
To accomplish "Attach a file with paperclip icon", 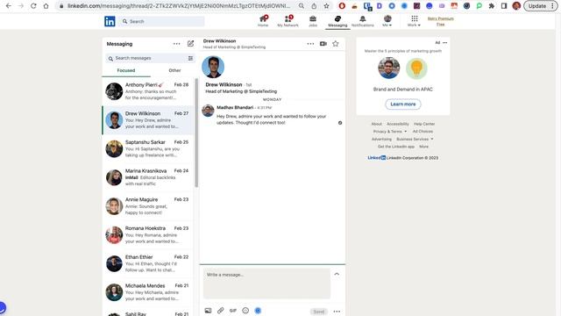I will (x=220, y=311).
